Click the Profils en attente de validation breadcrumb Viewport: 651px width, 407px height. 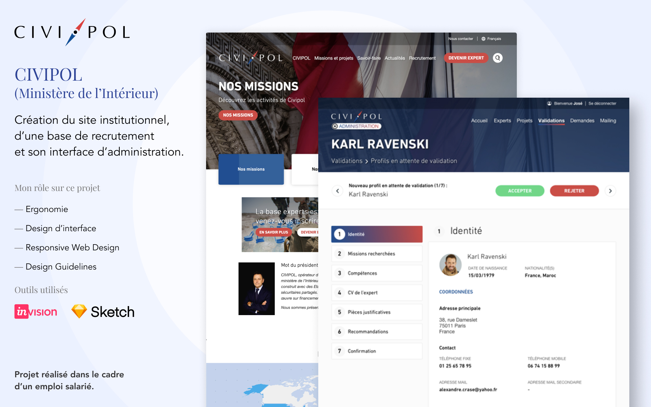(414, 161)
